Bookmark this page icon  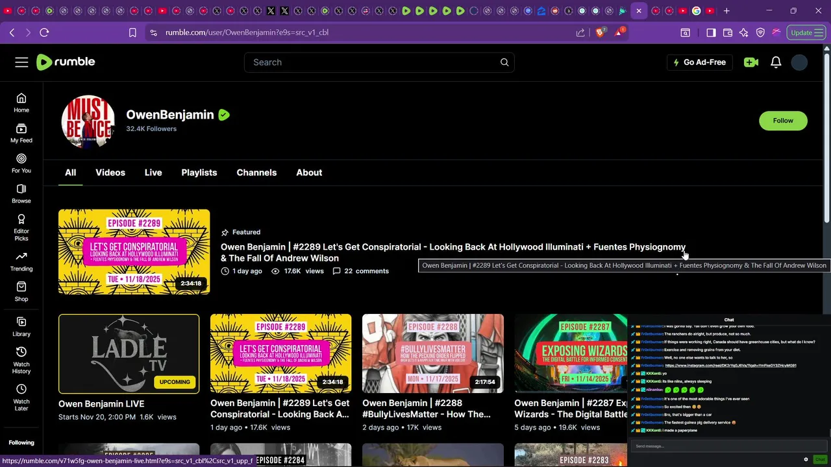132,32
